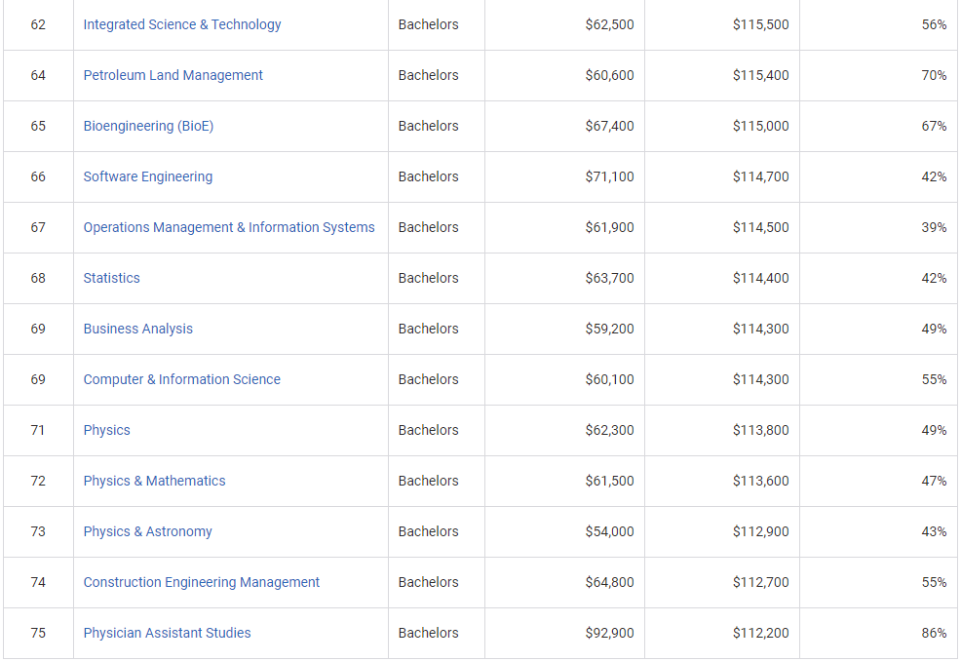Image resolution: width=961 pixels, height=662 pixels.
Task: Select Computer & Information Science link
Action: (181, 379)
